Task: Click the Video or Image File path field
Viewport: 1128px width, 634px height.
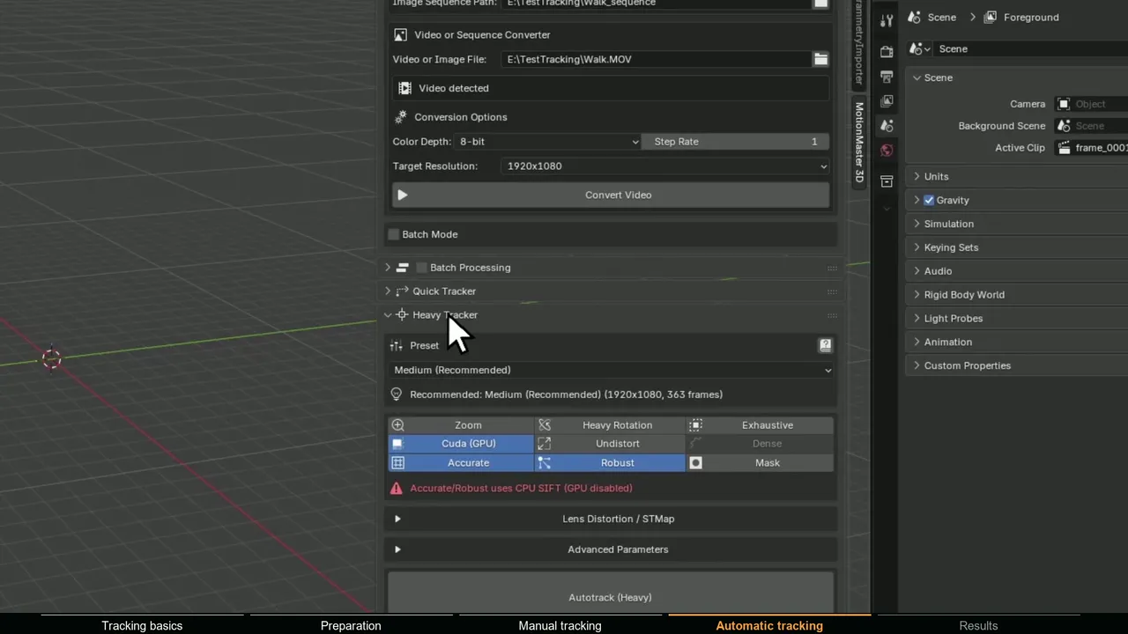Action: coord(657,59)
